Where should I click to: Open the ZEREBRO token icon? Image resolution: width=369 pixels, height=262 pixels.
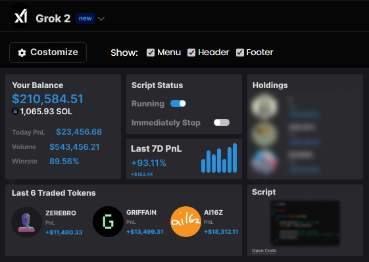(x=26, y=222)
